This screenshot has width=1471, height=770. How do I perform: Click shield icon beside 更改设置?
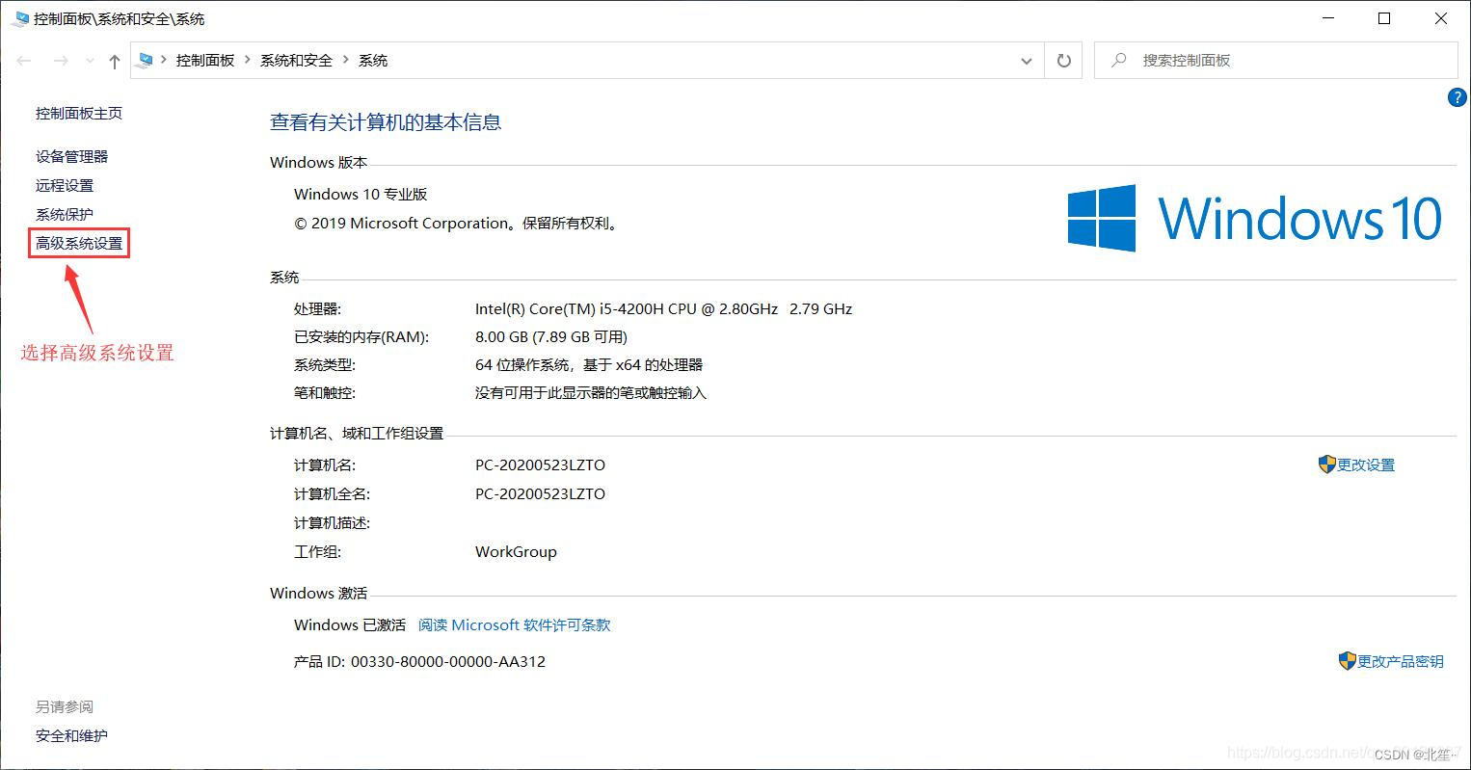tap(1327, 465)
